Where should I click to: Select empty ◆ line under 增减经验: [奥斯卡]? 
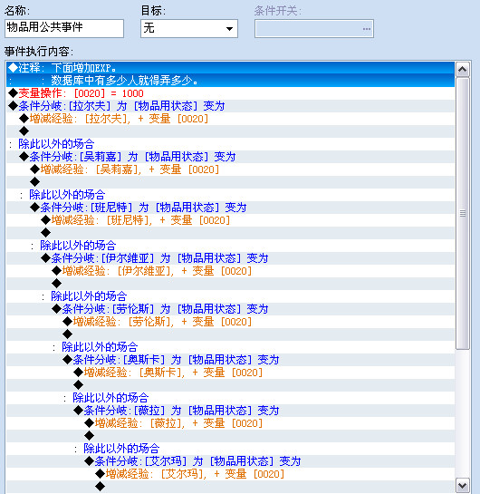click(231, 385)
